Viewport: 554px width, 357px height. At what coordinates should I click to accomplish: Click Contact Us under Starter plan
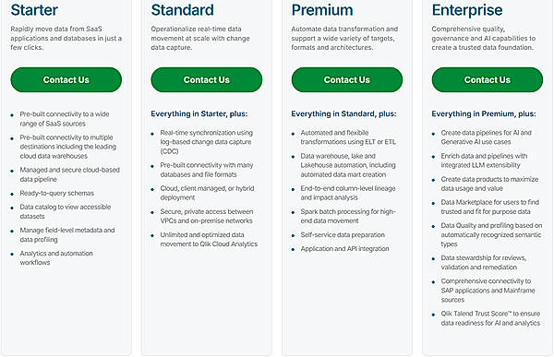click(66, 80)
